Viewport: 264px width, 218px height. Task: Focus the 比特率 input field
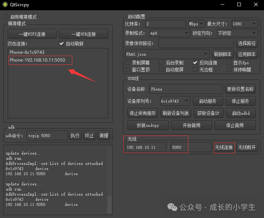[x=166, y=24]
